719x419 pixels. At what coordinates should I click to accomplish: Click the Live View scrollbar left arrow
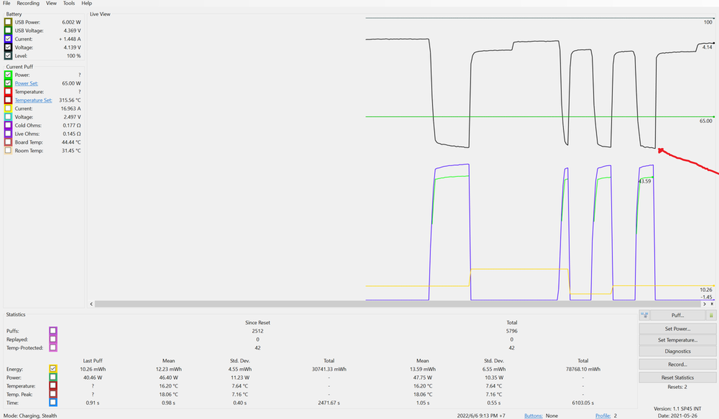click(91, 304)
